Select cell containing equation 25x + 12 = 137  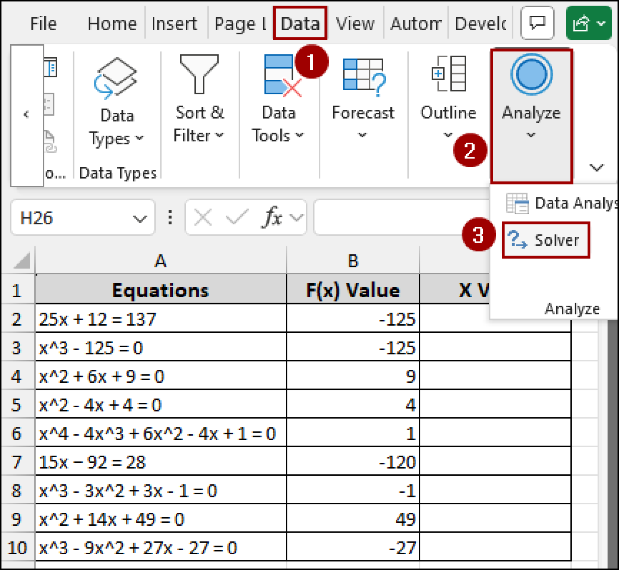(x=160, y=319)
